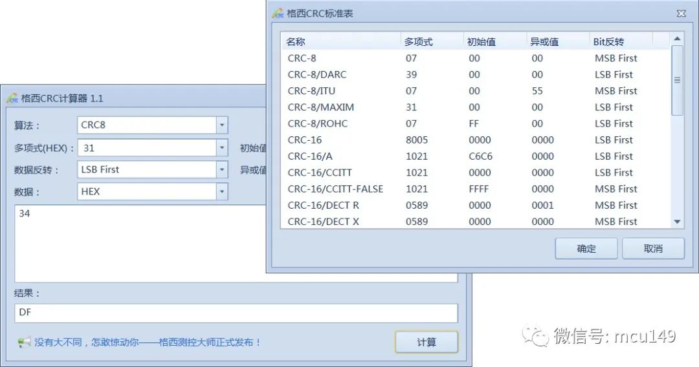Click the 格西CRC计算器 window title icon
This screenshot has height=367, width=699.
click(12, 98)
